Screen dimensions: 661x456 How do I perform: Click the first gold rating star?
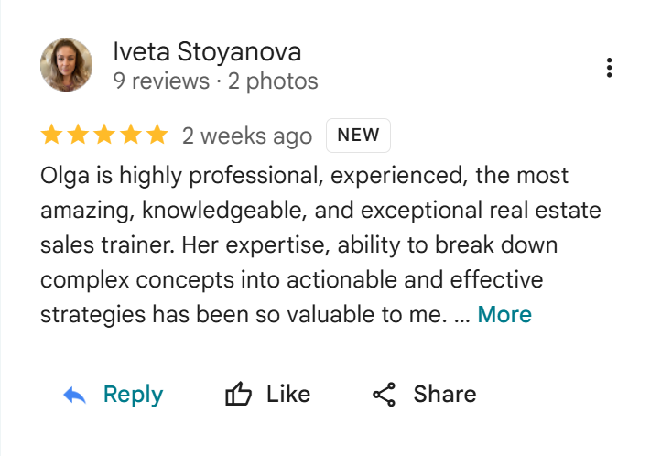(x=51, y=136)
